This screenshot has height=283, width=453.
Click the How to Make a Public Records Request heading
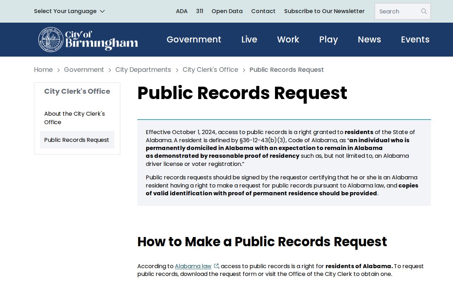[x=262, y=242]
